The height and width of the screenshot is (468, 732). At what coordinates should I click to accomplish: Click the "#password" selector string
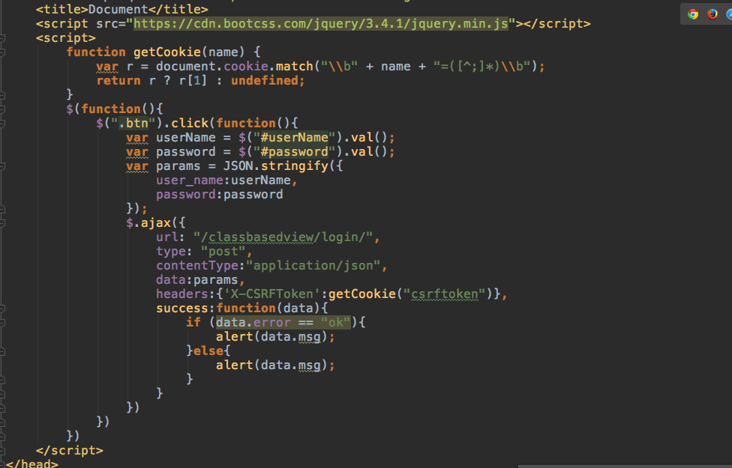(294, 152)
